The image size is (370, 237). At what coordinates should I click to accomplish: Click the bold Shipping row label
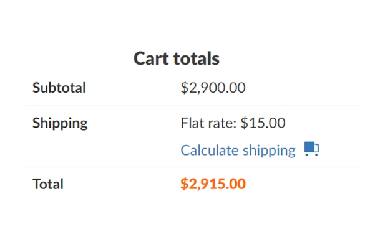pyautogui.click(x=60, y=123)
